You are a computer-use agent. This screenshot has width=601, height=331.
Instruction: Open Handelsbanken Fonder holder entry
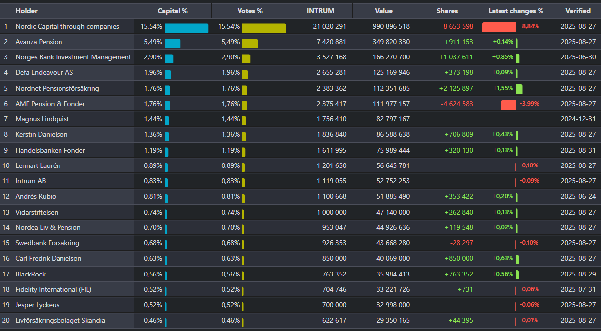coord(50,150)
